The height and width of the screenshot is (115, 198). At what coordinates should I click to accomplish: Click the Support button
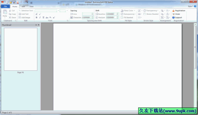[177, 17]
